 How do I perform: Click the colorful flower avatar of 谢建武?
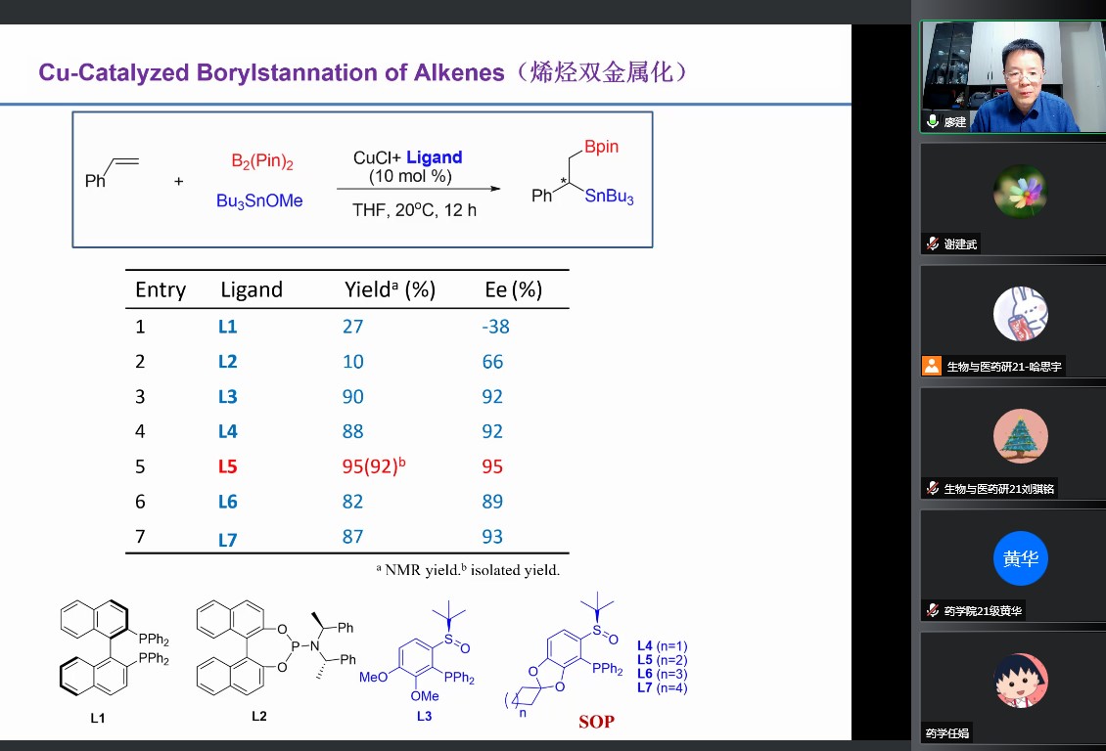pos(1020,191)
